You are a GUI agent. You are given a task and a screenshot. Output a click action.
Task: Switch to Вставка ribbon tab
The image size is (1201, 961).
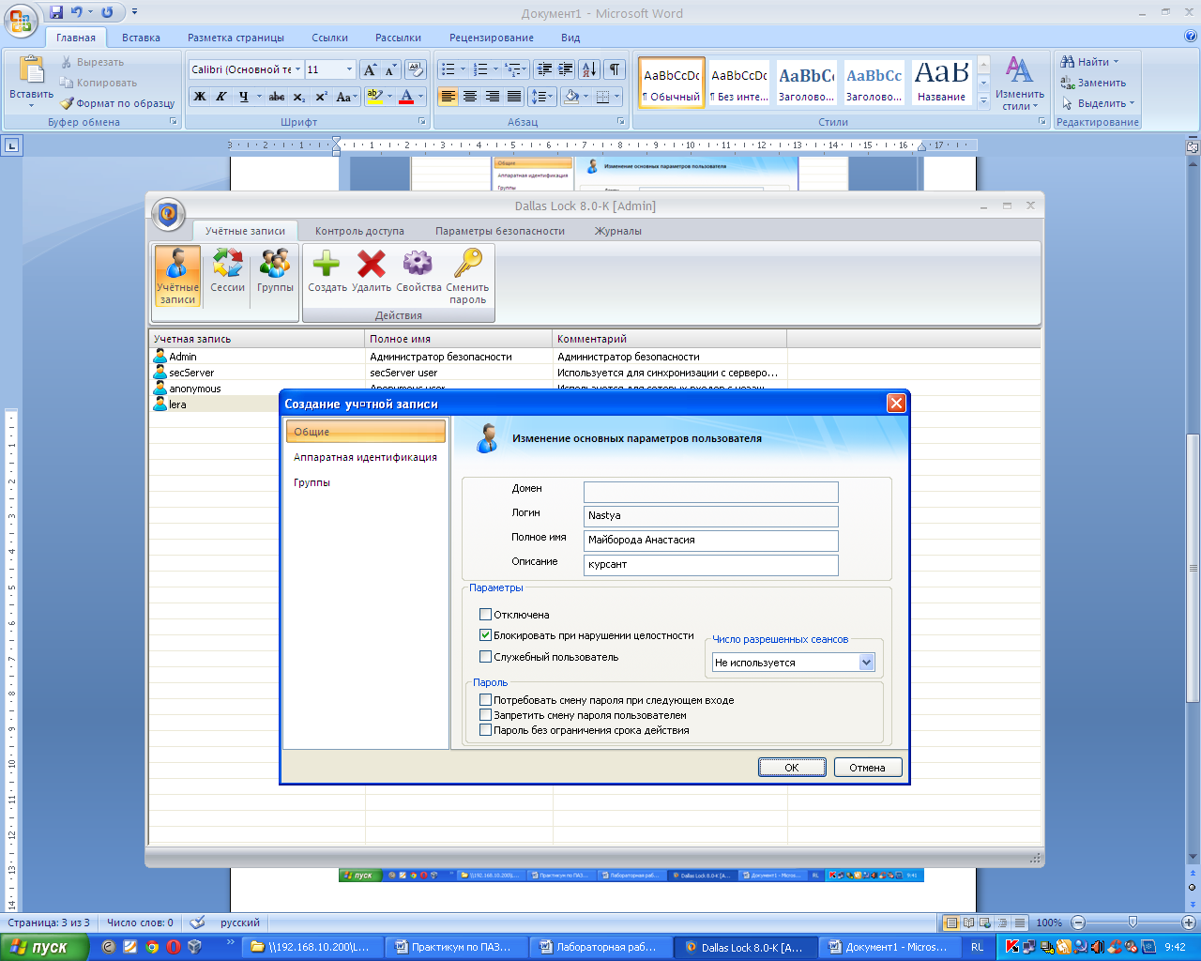(141, 38)
